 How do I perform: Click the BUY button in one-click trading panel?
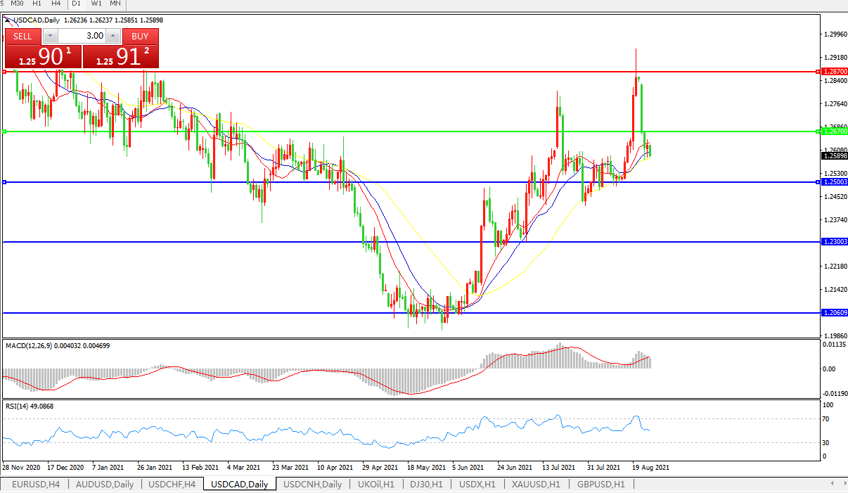point(140,36)
